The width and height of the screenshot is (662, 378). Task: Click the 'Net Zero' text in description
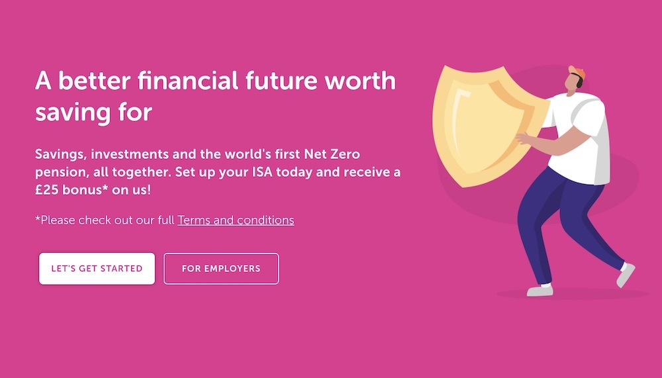coord(332,154)
